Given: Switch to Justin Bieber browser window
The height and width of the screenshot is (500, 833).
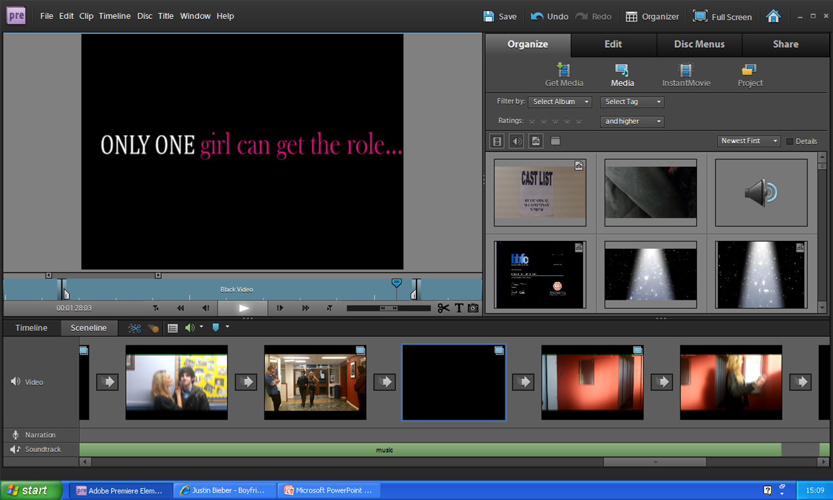Looking at the screenshot, I should click(x=226, y=490).
